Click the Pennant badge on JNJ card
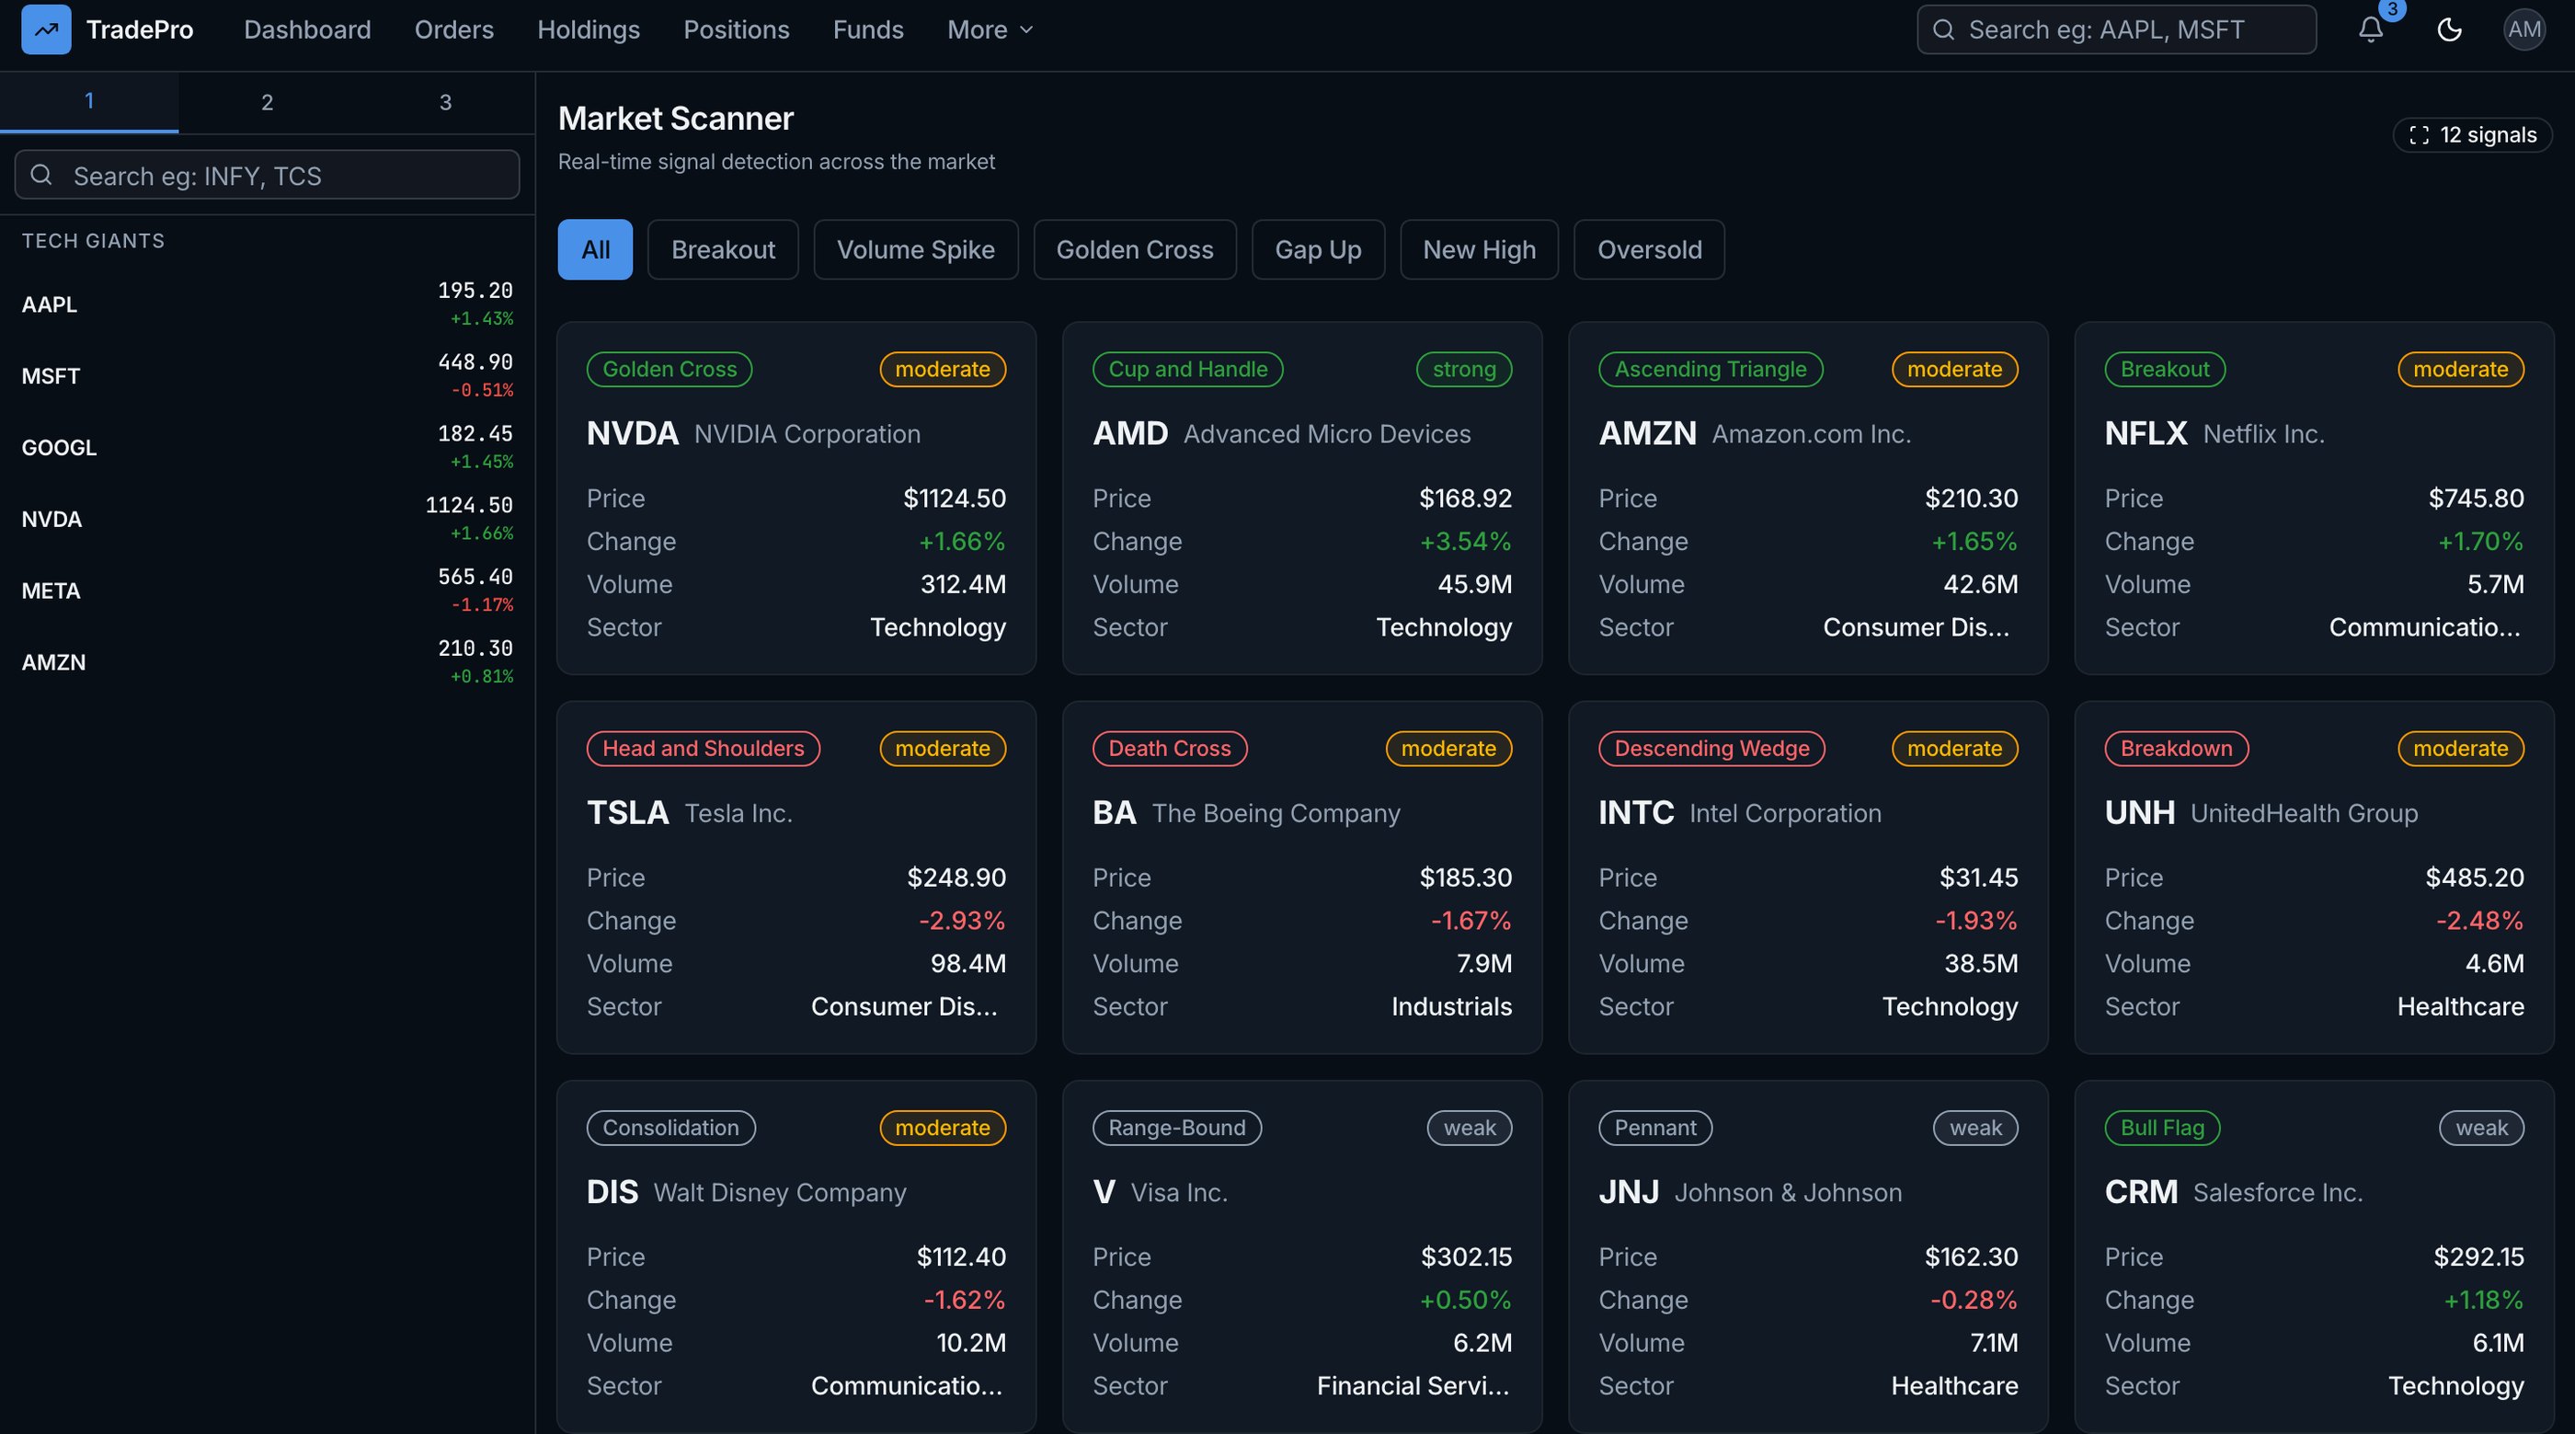Screen dimensions: 2575x1434 coord(1655,1127)
